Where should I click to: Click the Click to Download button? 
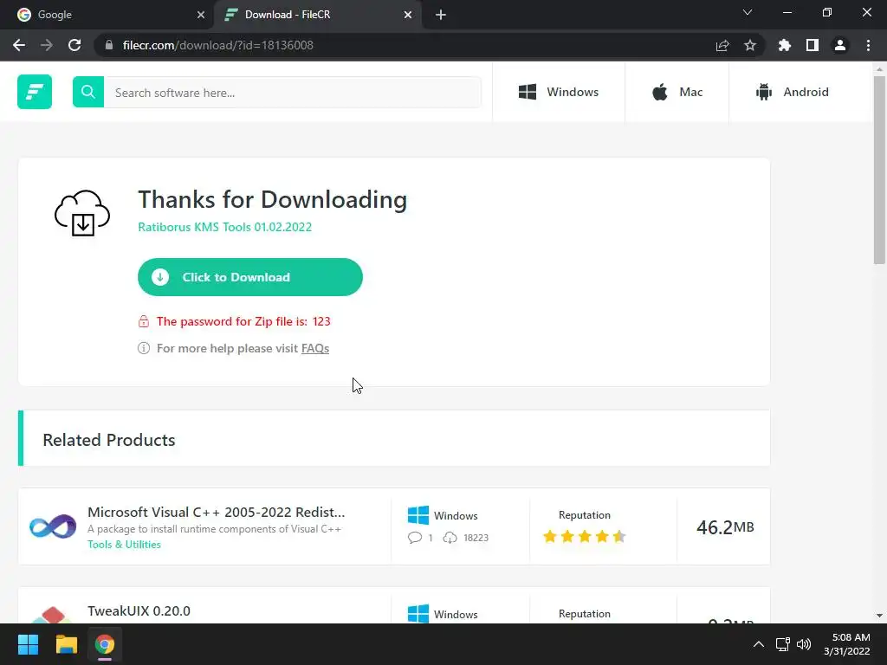pyautogui.click(x=250, y=277)
